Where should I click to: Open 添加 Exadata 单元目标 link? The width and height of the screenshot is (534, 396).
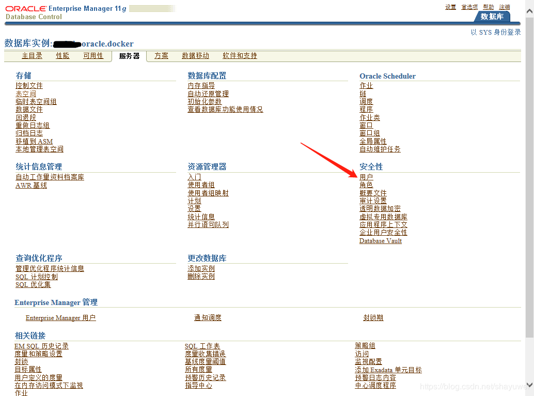(388, 370)
